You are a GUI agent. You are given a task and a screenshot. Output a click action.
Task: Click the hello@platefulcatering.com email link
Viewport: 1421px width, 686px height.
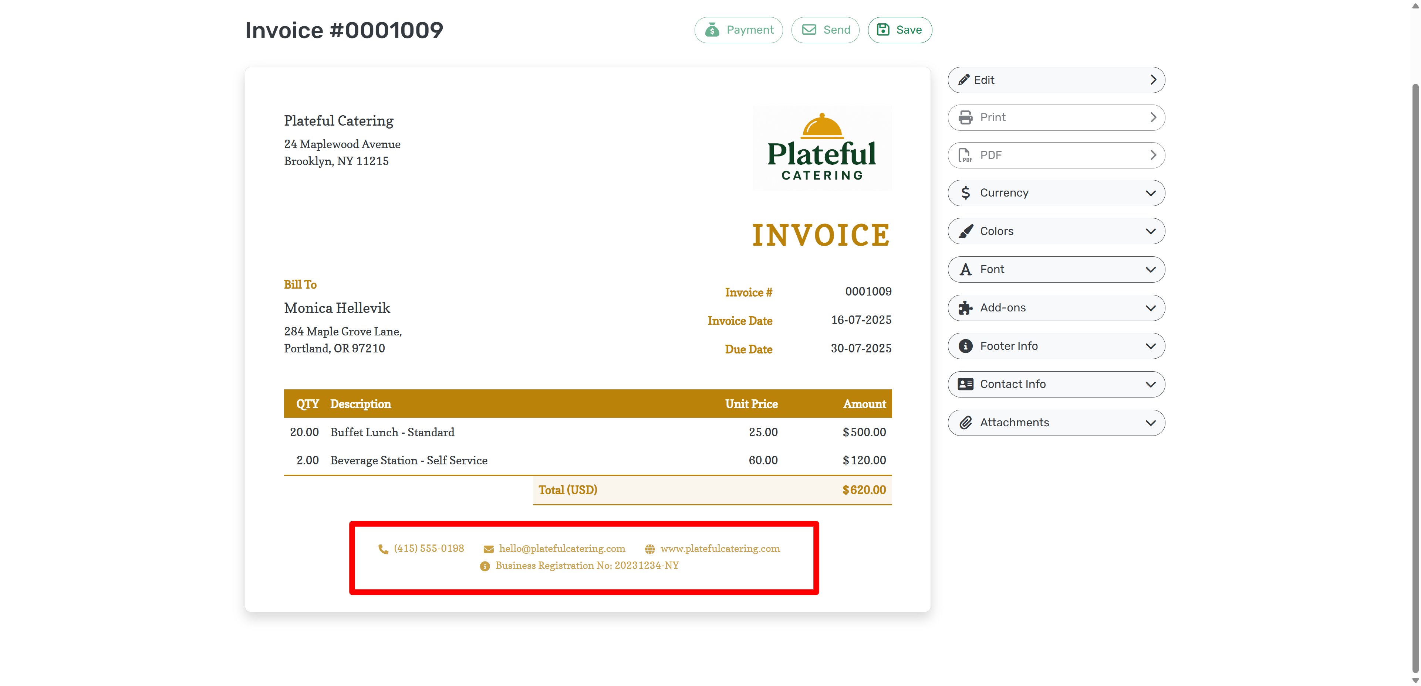click(561, 549)
